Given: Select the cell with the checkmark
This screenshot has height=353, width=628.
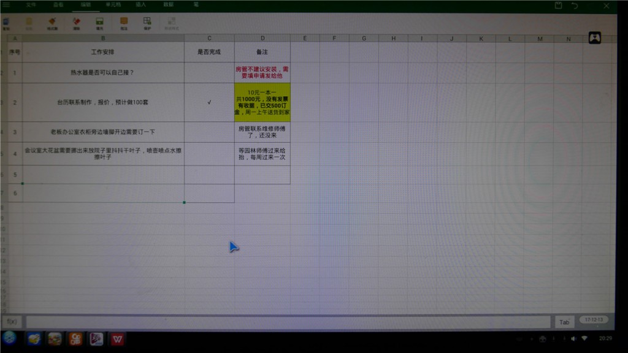Looking at the screenshot, I should tap(209, 102).
